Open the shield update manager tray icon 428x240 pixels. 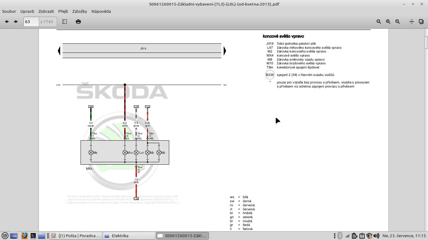(x=369, y=236)
